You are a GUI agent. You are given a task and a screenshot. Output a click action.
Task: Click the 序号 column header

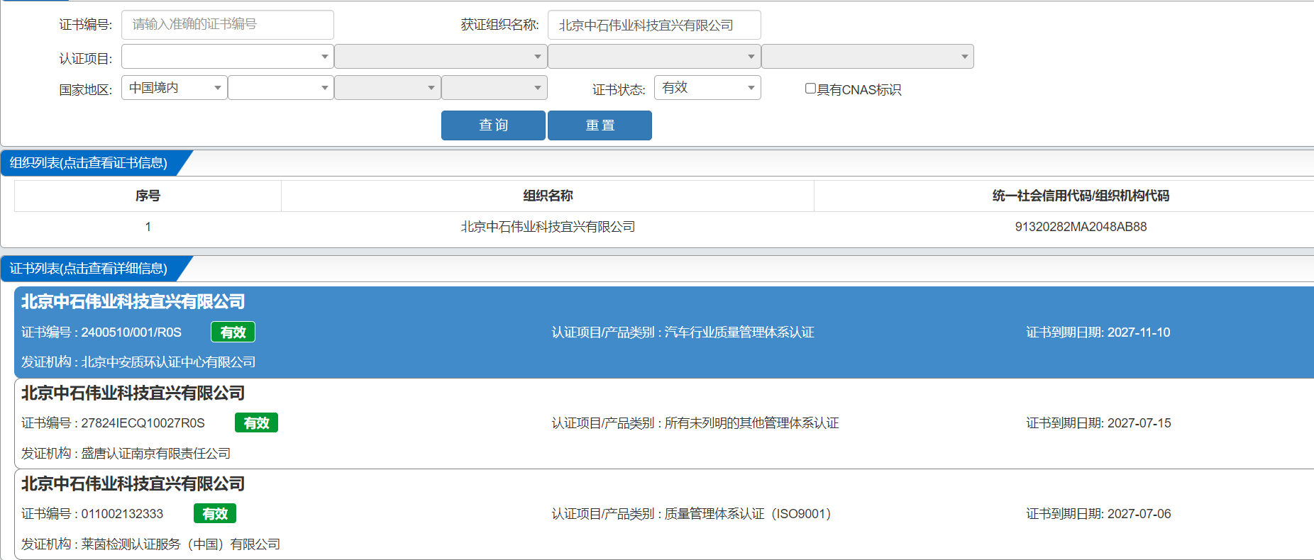click(148, 196)
